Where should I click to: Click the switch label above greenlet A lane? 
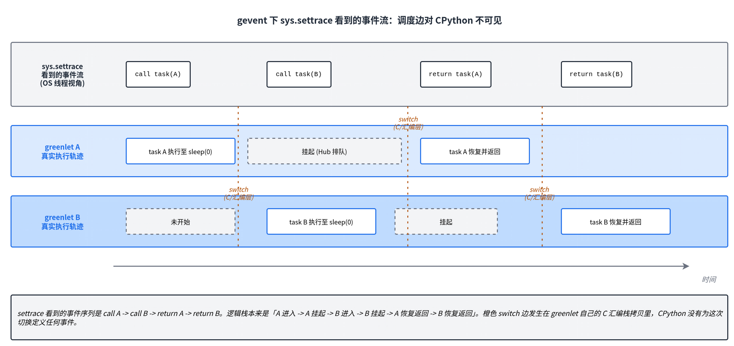pos(408,123)
